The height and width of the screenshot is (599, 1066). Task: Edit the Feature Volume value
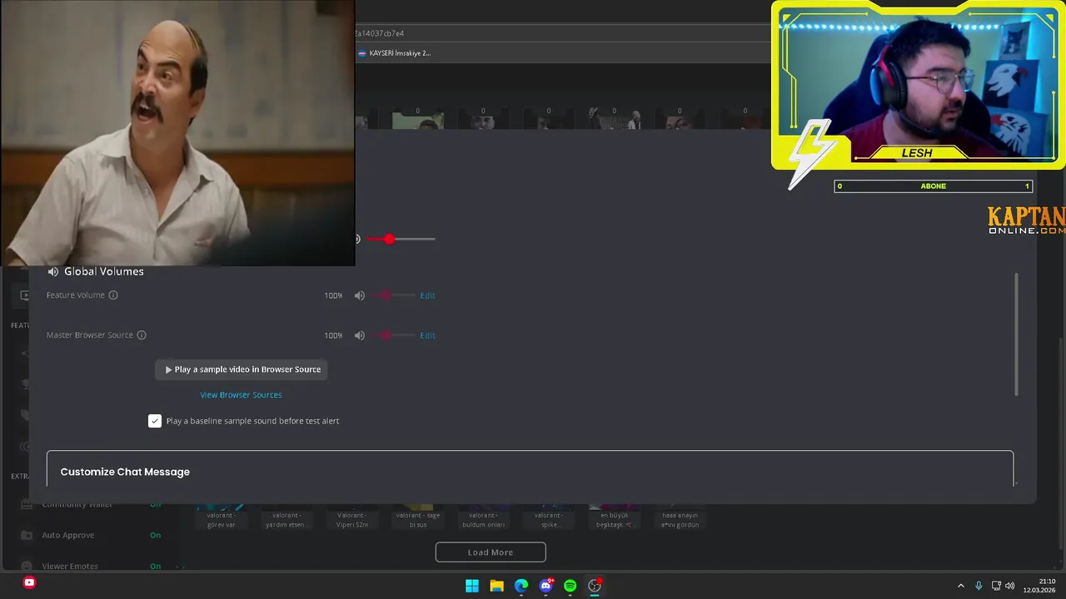(427, 295)
